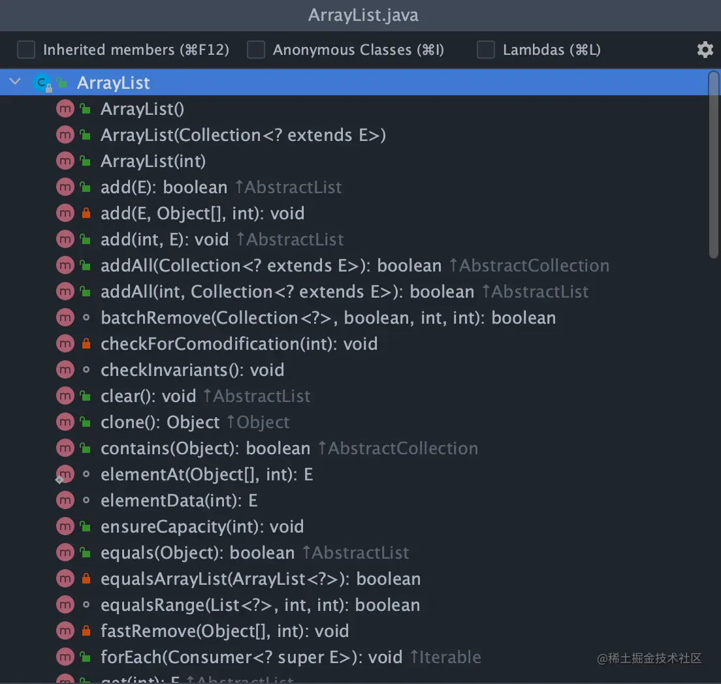The image size is (721, 684).
Task: Click the package-private dot icon for batchRemove
Action: coord(86,318)
